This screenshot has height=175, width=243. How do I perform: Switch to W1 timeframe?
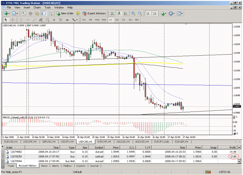click(130, 20)
